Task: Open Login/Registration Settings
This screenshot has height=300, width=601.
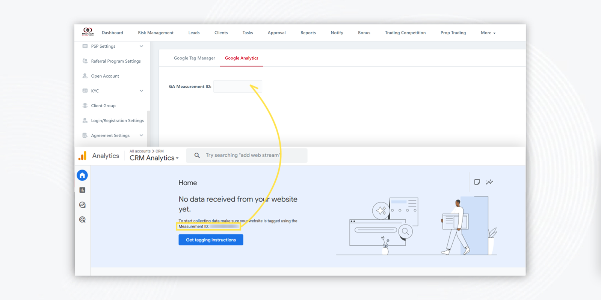Action: (117, 121)
